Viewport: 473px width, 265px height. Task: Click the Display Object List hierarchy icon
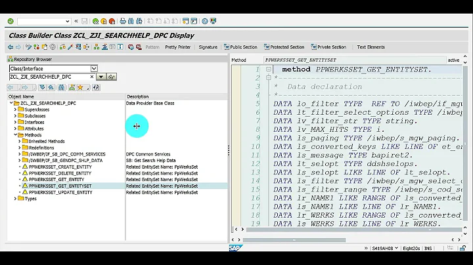point(97,47)
